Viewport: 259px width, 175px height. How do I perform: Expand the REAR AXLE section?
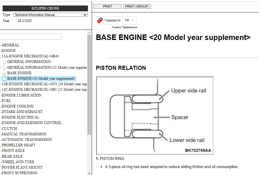tap(12, 156)
